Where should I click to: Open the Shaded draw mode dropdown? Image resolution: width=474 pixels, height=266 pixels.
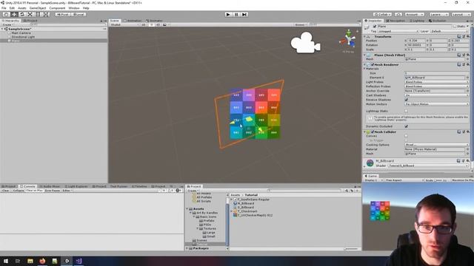(124, 24)
